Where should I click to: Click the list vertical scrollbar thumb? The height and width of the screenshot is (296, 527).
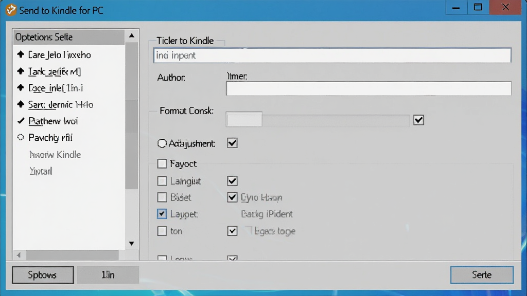[x=132, y=116]
